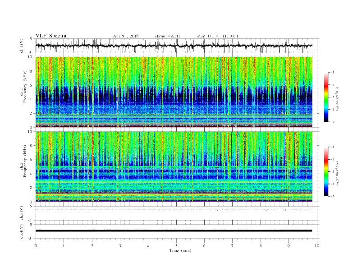Click the ch.2 spectrogram panel
357x276 pixels.
(x=174, y=166)
